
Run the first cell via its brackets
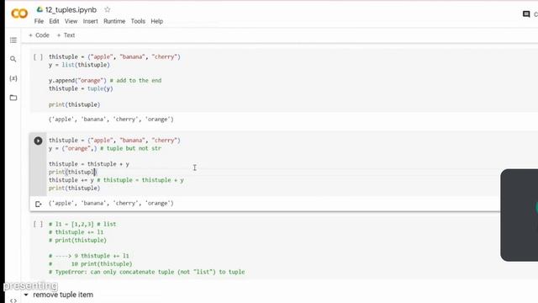coord(38,57)
